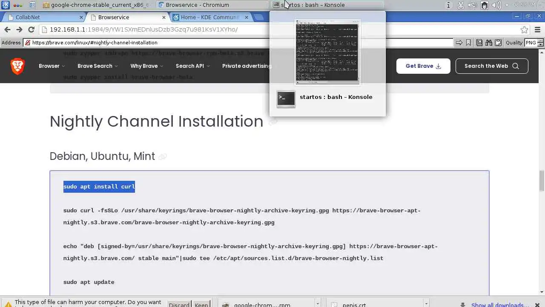This screenshot has height=307, width=545.
Task: Open the info notifications tray icon
Action: click(x=448, y=5)
